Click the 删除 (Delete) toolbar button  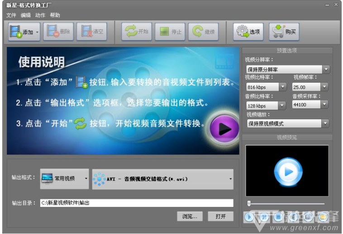coord(58,32)
